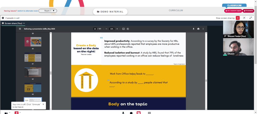This screenshot has height=114, width=257.
Task: Click thumbnail sidebar scroll down arrow
Action: coord(51,109)
